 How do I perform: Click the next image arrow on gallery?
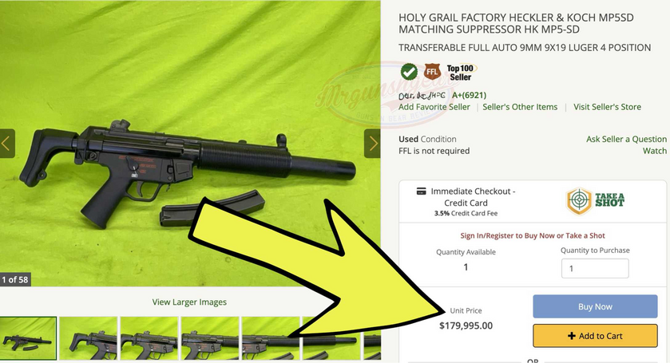(372, 144)
